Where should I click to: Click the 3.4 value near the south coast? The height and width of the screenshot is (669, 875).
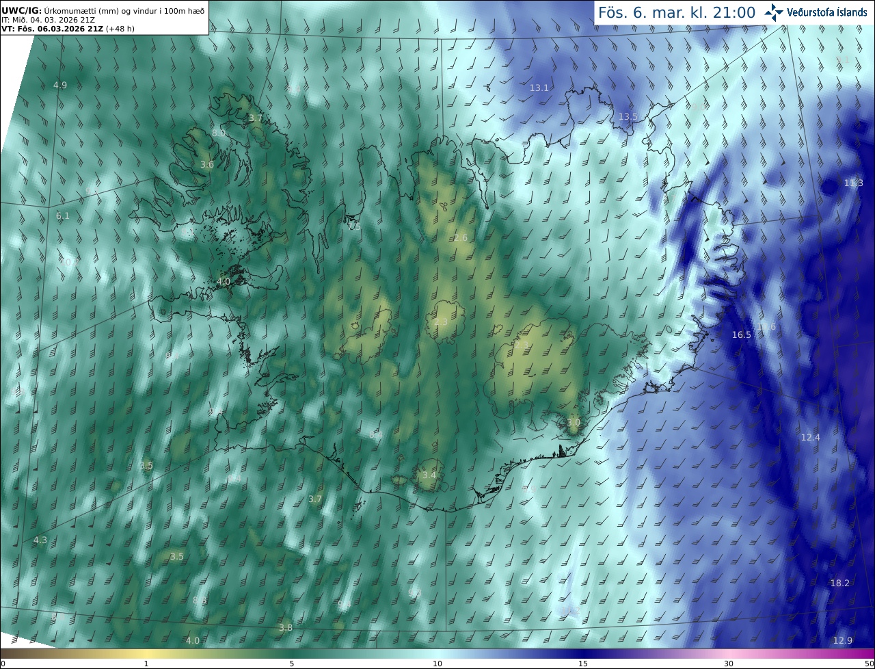[429, 475]
